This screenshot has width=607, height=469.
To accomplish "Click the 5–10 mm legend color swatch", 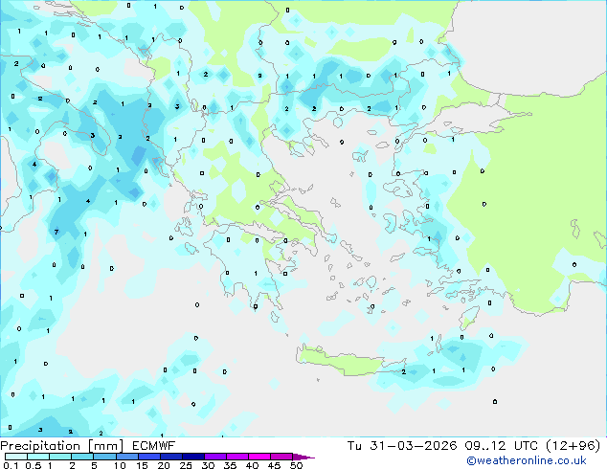I will 104,457.
